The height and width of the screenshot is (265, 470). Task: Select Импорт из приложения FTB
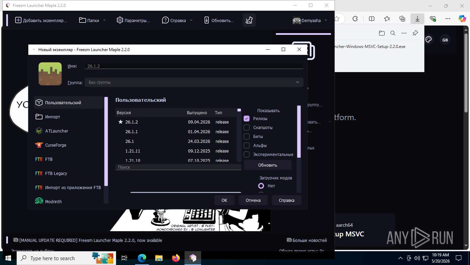(x=69, y=187)
